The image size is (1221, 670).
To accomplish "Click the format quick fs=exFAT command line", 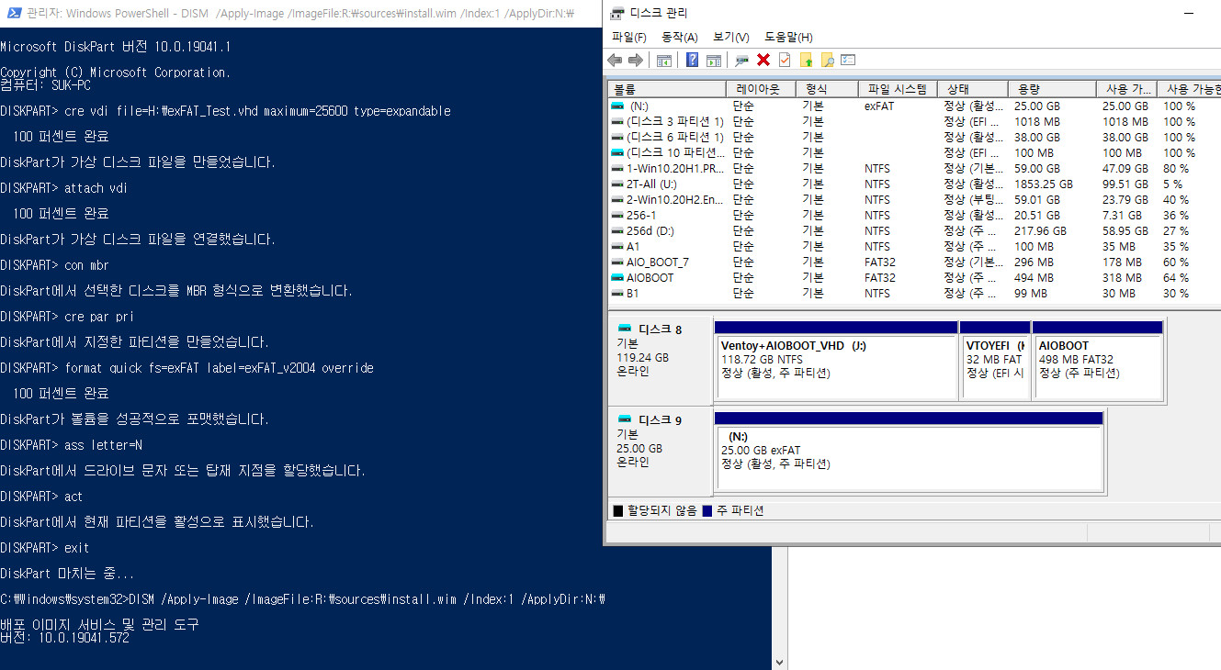I will point(219,367).
